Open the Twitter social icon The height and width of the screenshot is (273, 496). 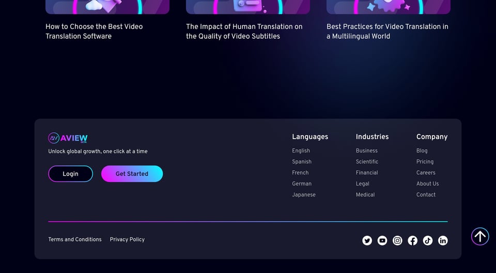367,241
